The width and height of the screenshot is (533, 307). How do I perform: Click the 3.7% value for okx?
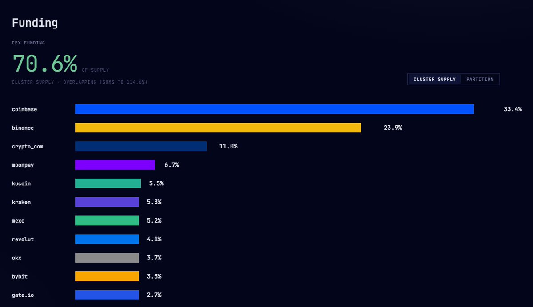pos(154,258)
